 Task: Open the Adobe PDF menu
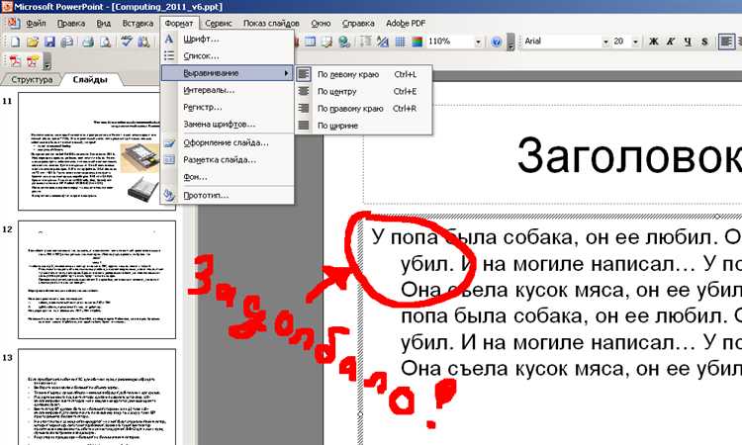tap(405, 23)
